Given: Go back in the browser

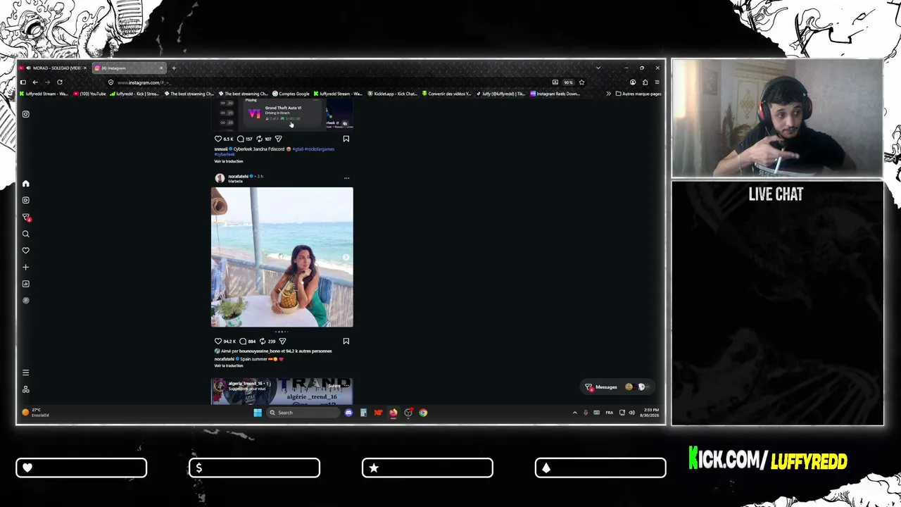Looking at the screenshot, I should pyautogui.click(x=35, y=82).
